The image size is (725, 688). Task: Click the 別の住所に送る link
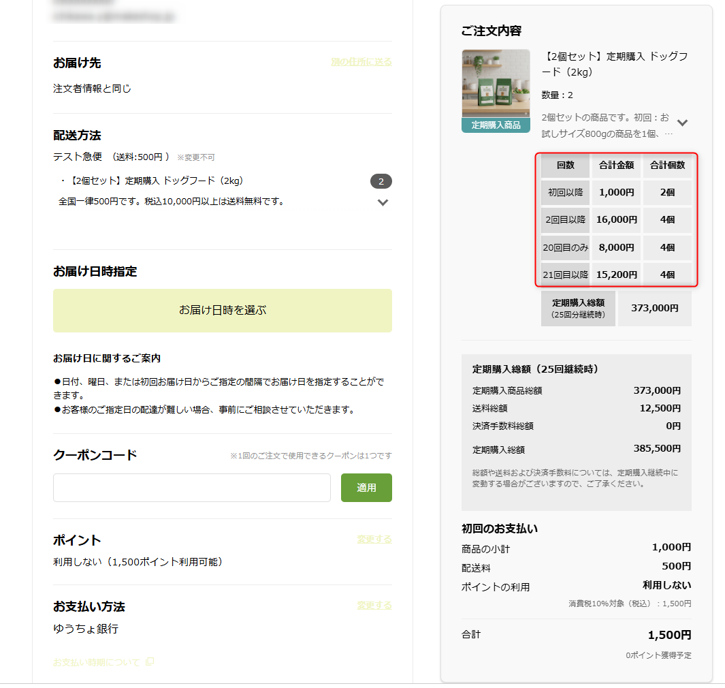[x=361, y=62]
